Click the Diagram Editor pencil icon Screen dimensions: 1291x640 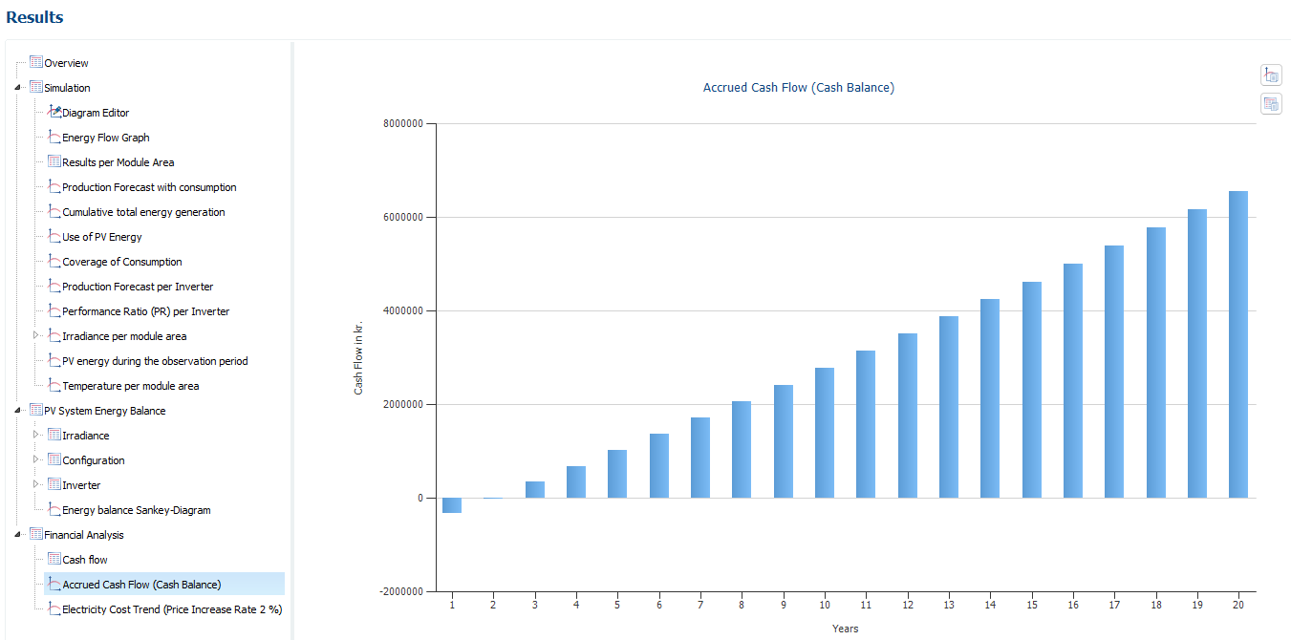(x=54, y=113)
